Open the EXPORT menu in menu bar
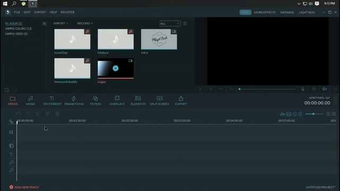 40,12
